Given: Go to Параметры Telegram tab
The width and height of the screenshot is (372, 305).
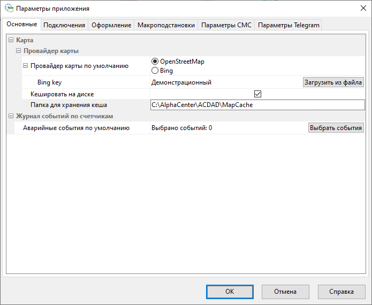Looking at the screenshot, I should coord(289,25).
